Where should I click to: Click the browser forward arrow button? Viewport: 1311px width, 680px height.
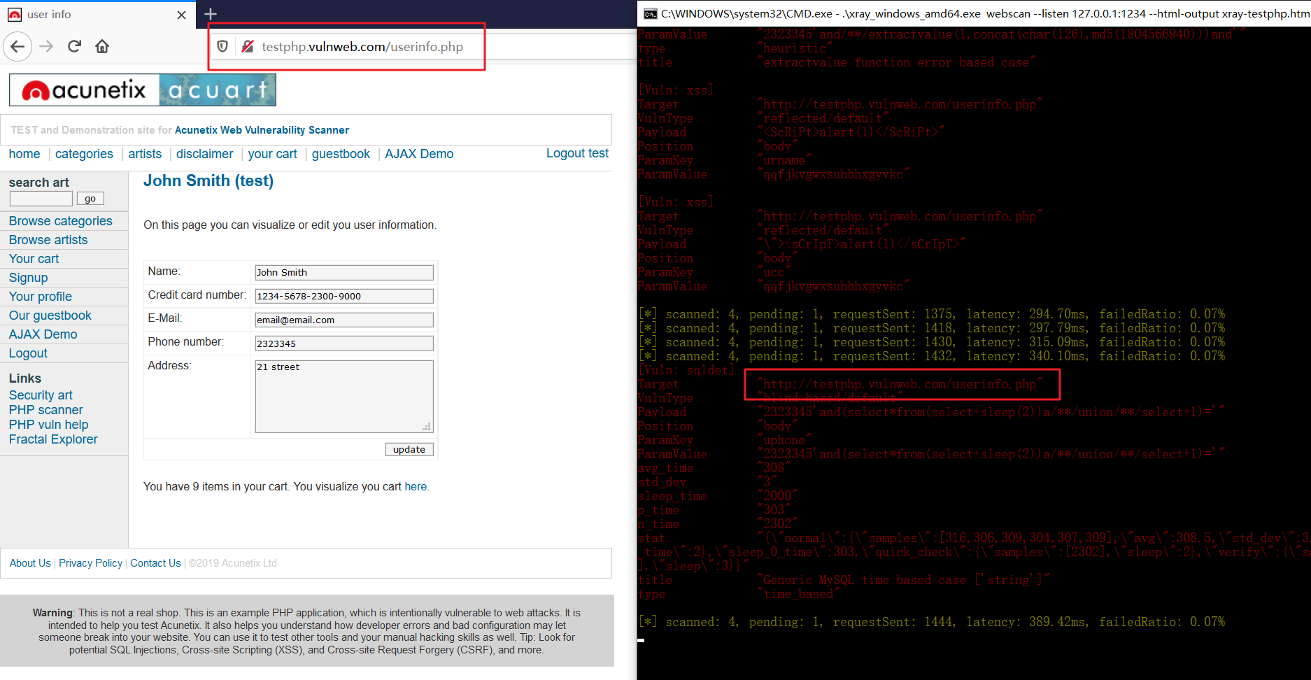tap(46, 47)
